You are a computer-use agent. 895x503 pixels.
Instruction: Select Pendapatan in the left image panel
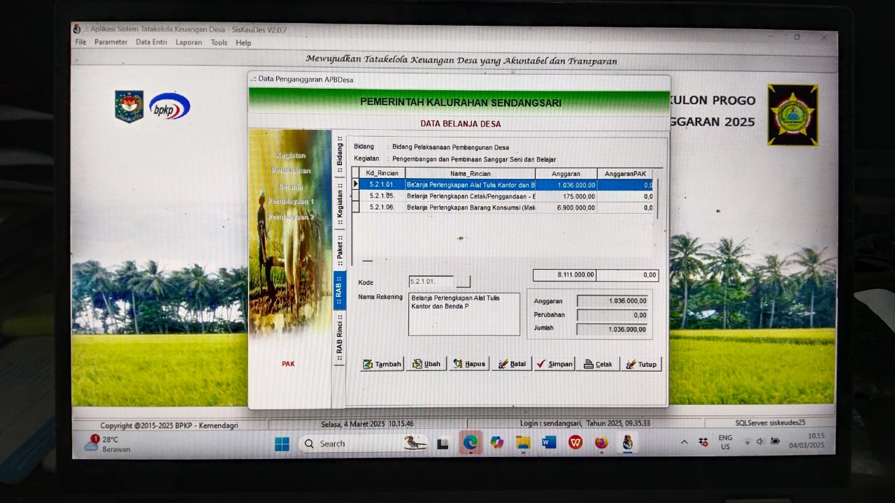tap(291, 171)
